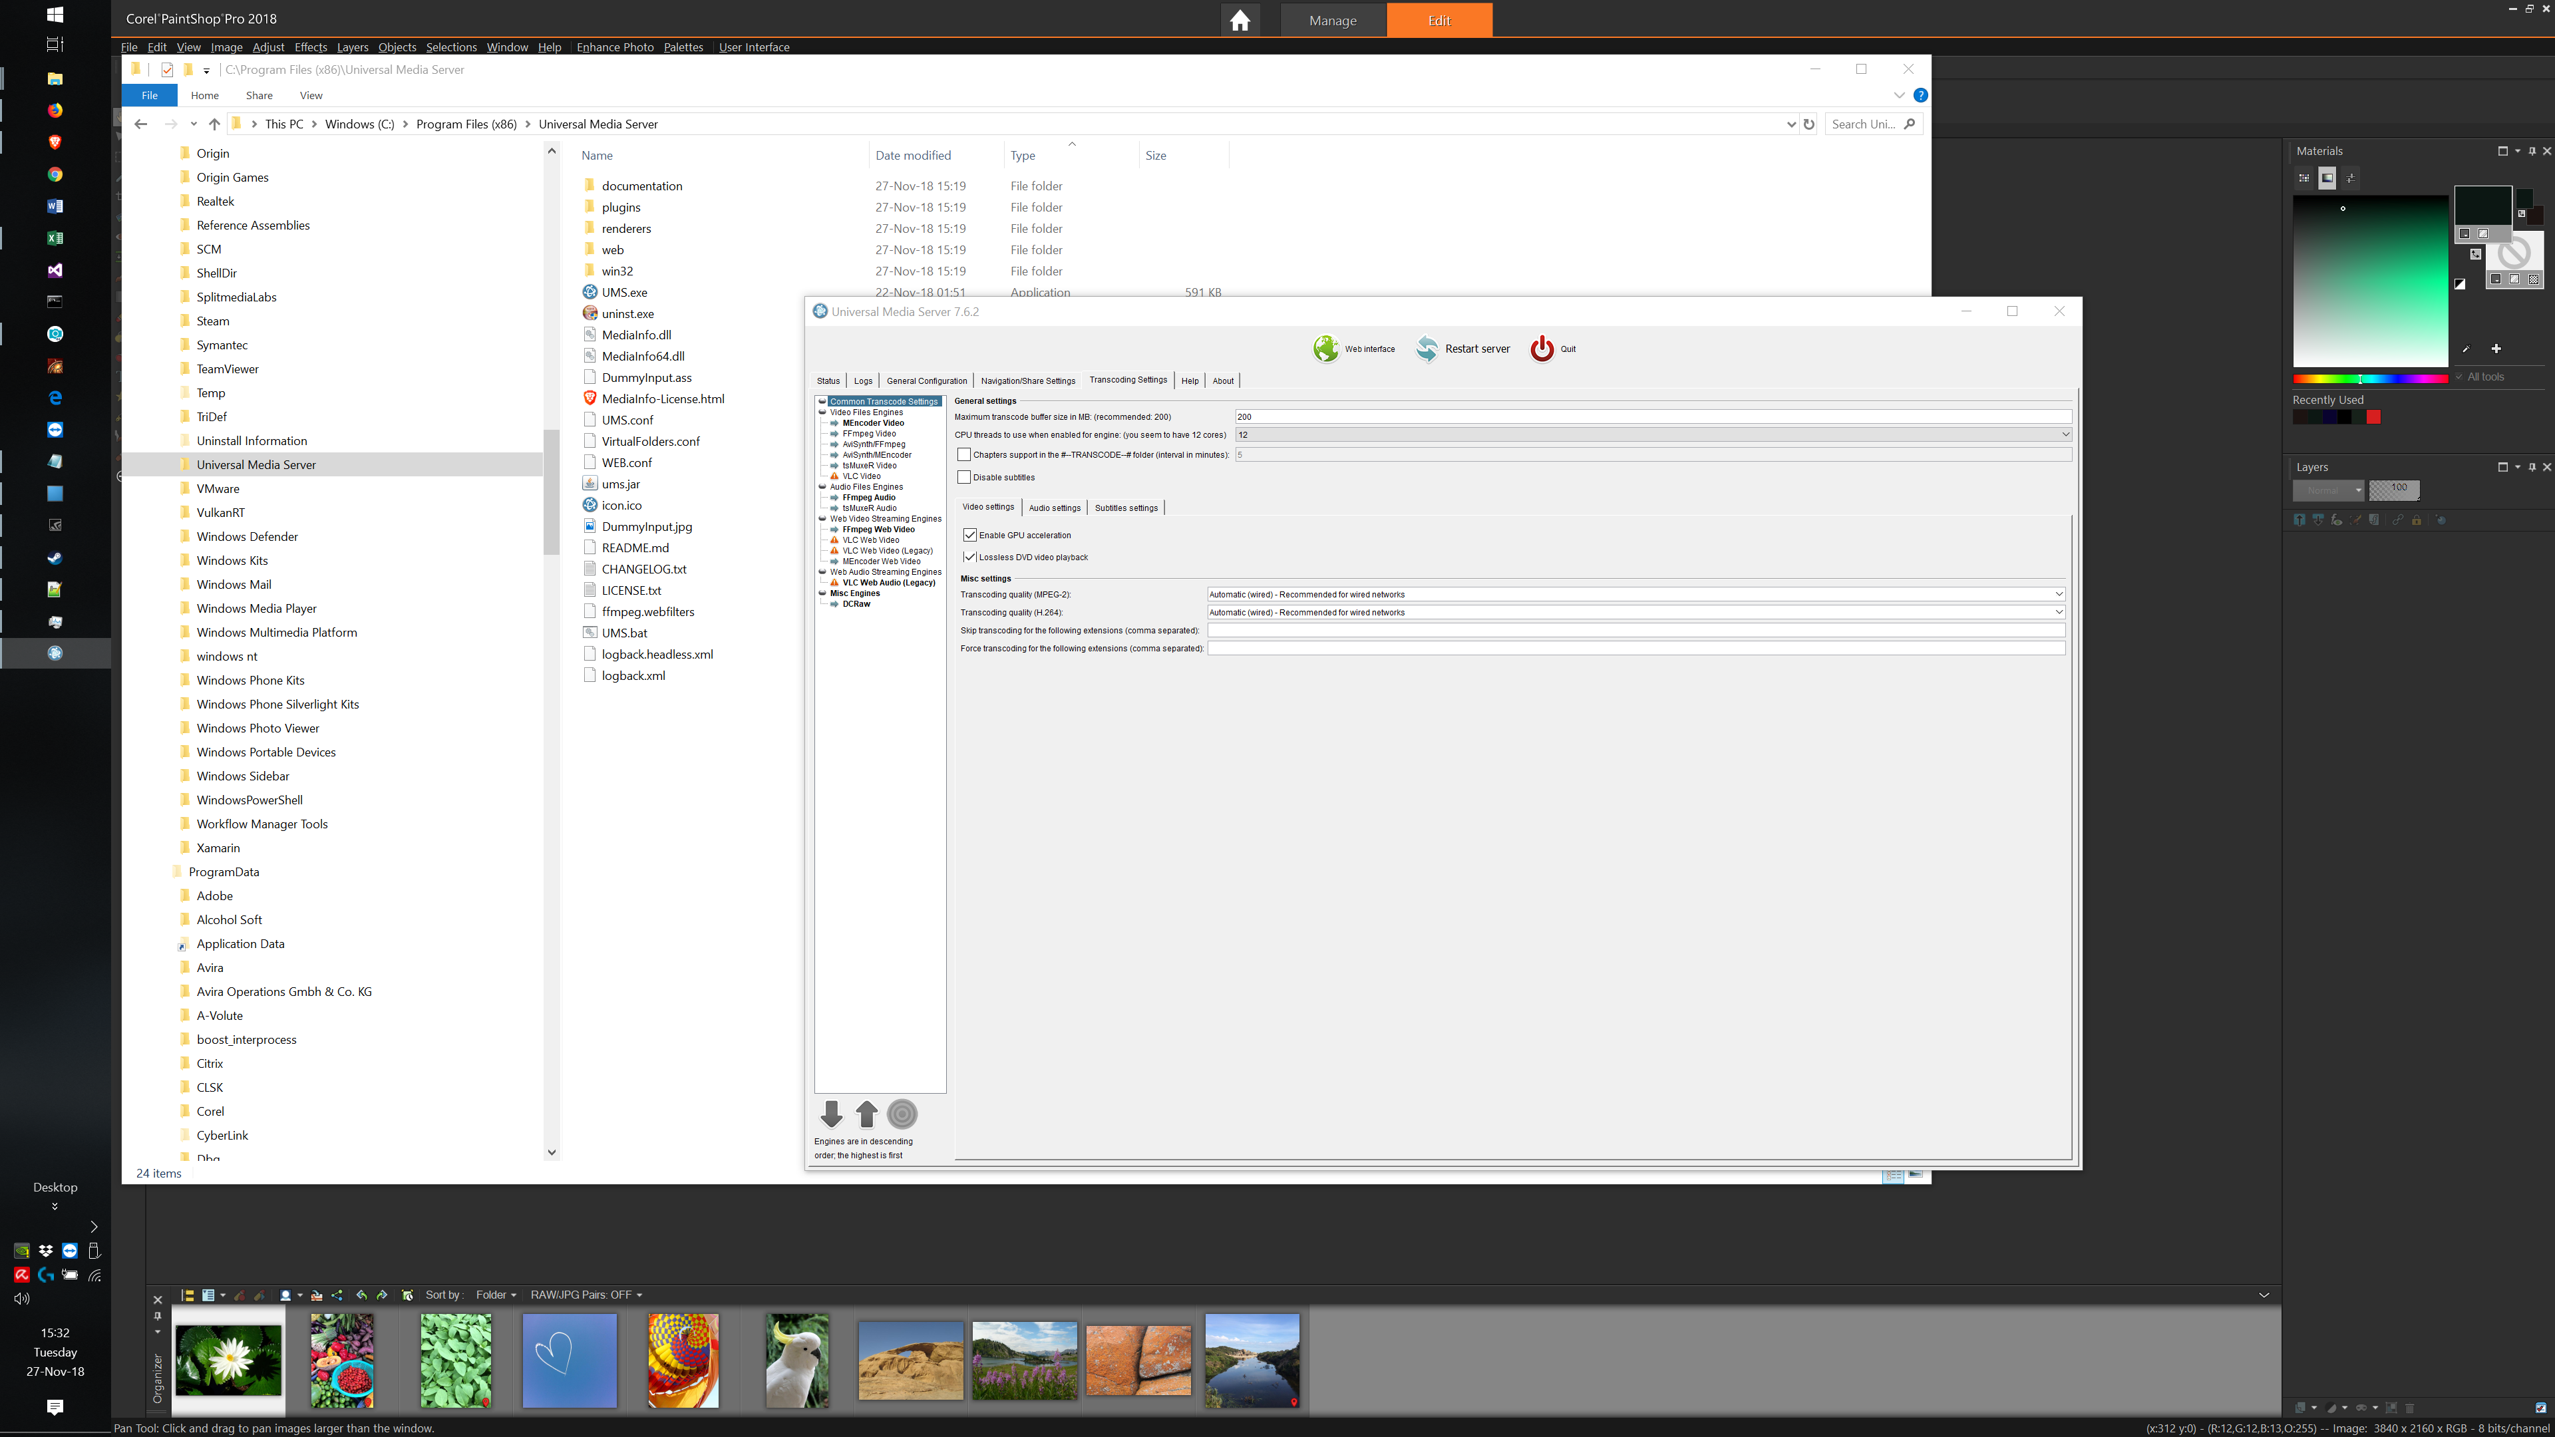Image resolution: width=2555 pixels, height=1437 pixels.
Task: Uncheck Enable GPU acceleration
Action: tap(970, 536)
